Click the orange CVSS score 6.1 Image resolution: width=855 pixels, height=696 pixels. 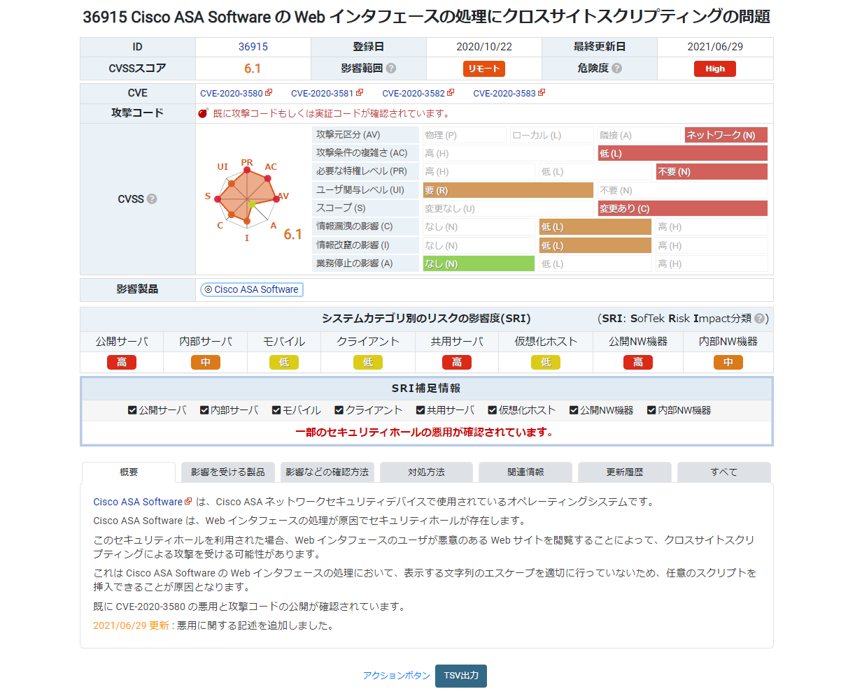coord(253,68)
